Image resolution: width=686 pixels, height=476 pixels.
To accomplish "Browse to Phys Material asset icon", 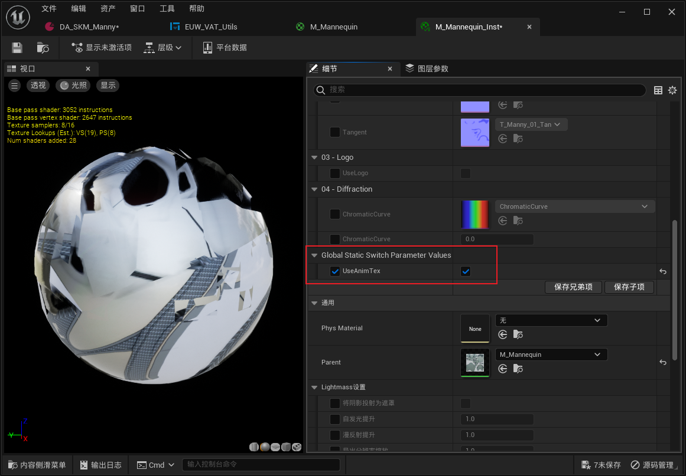I will pyautogui.click(x=518, y=334).
